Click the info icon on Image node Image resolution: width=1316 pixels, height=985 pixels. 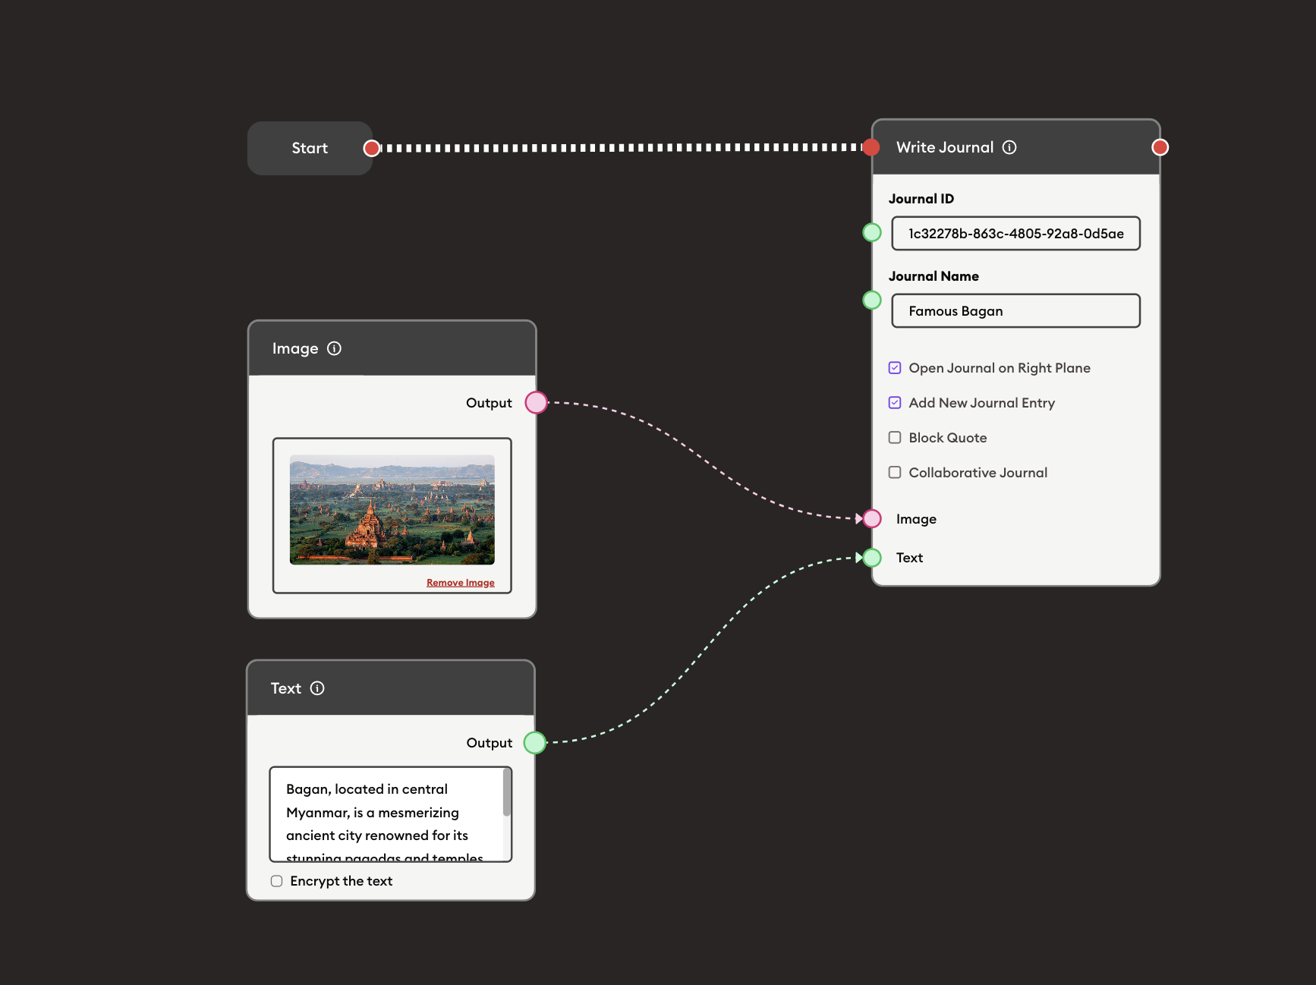click(x=334, y=348)
